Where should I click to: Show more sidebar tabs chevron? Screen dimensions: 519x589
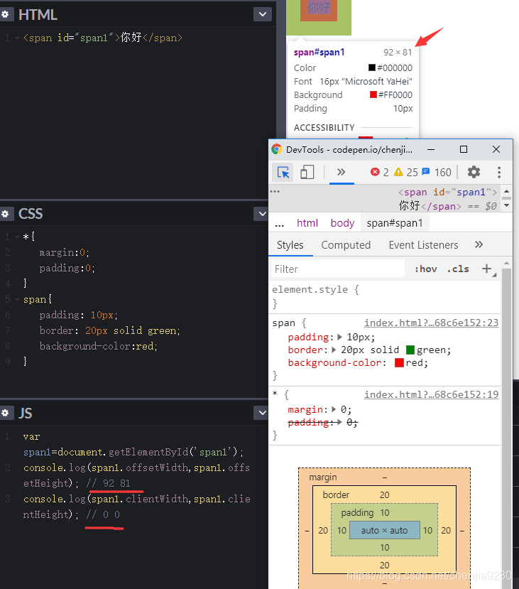(479, 244)
